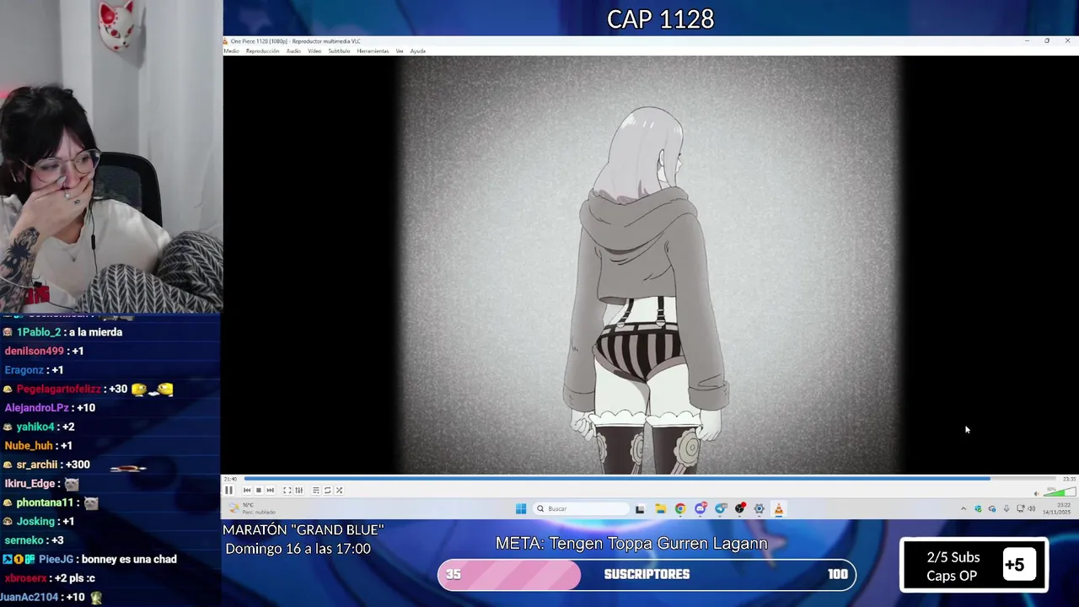Click the 2/5 Subs Caps OP counter
1079x607 pixels.
(x=974, y=566)
